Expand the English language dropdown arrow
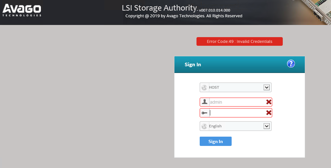This screenshot has height=168, width=331. (266, 126)
